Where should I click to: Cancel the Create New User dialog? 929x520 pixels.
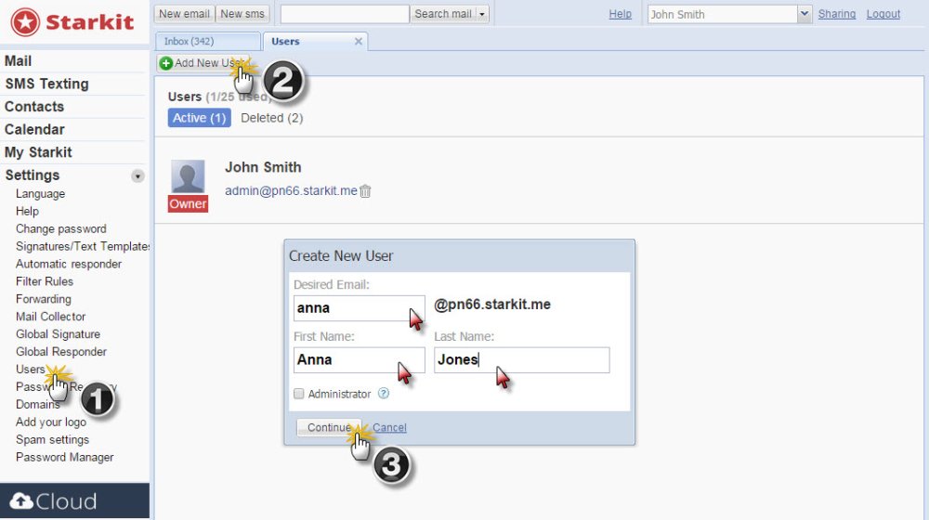[x=389, y=428]
